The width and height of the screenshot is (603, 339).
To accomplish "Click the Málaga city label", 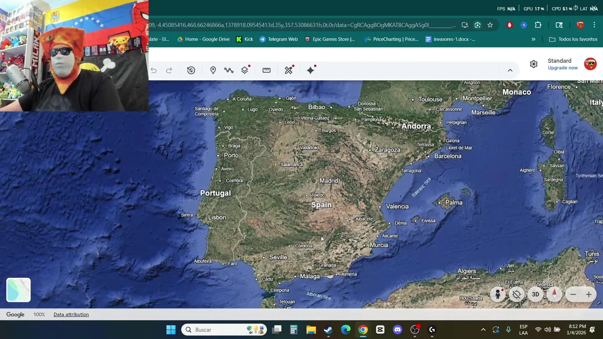I will (x=310, y=276).
